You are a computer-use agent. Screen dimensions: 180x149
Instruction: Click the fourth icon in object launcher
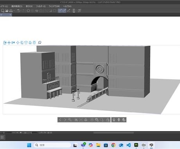[76, 120]
